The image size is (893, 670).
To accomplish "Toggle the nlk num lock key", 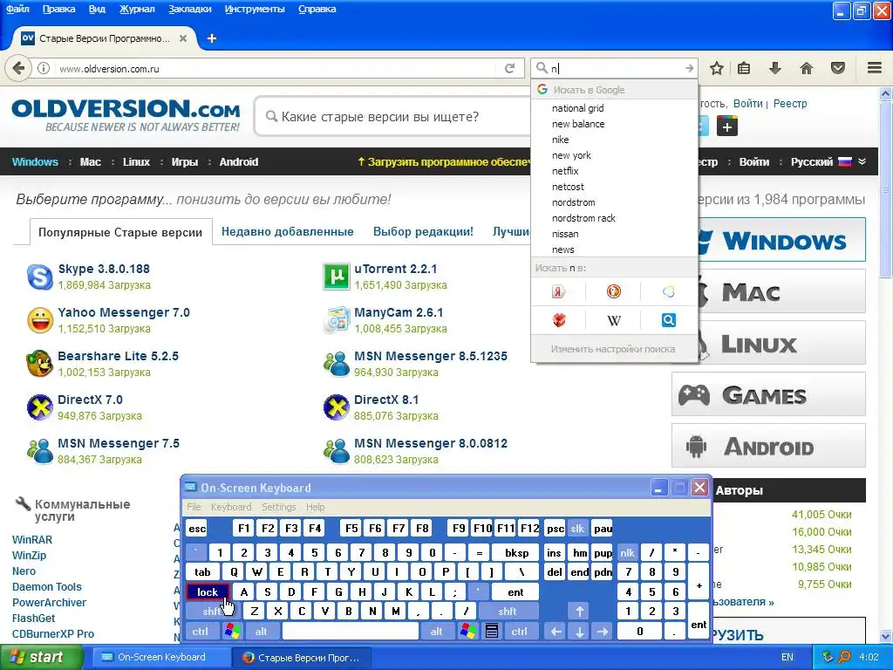I will [628, 552].
